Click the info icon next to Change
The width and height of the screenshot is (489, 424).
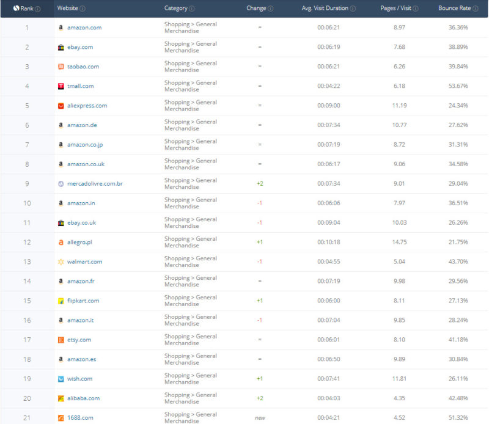click(271, 9)
